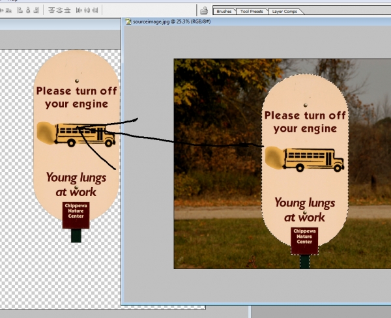Click the cut-out sign in the transparent document
This screenshot has height=318, width=391.
[x=76, y=146]
